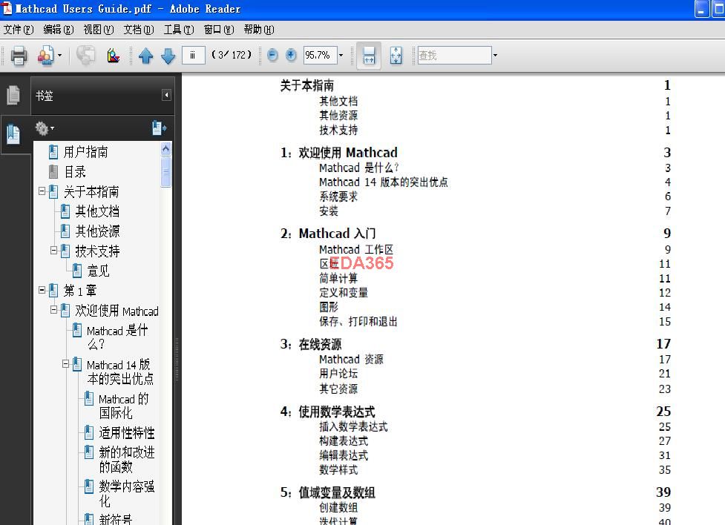Select the Mathcad 的国际化 bookmark

pyautogui.click(x=124, y=406)
